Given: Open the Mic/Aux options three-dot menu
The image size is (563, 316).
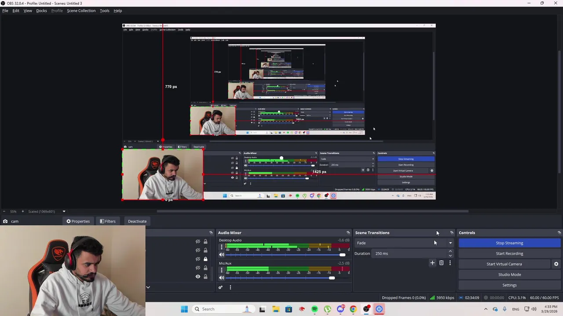Looking at the screenshot, I should (x=222, y=270).
